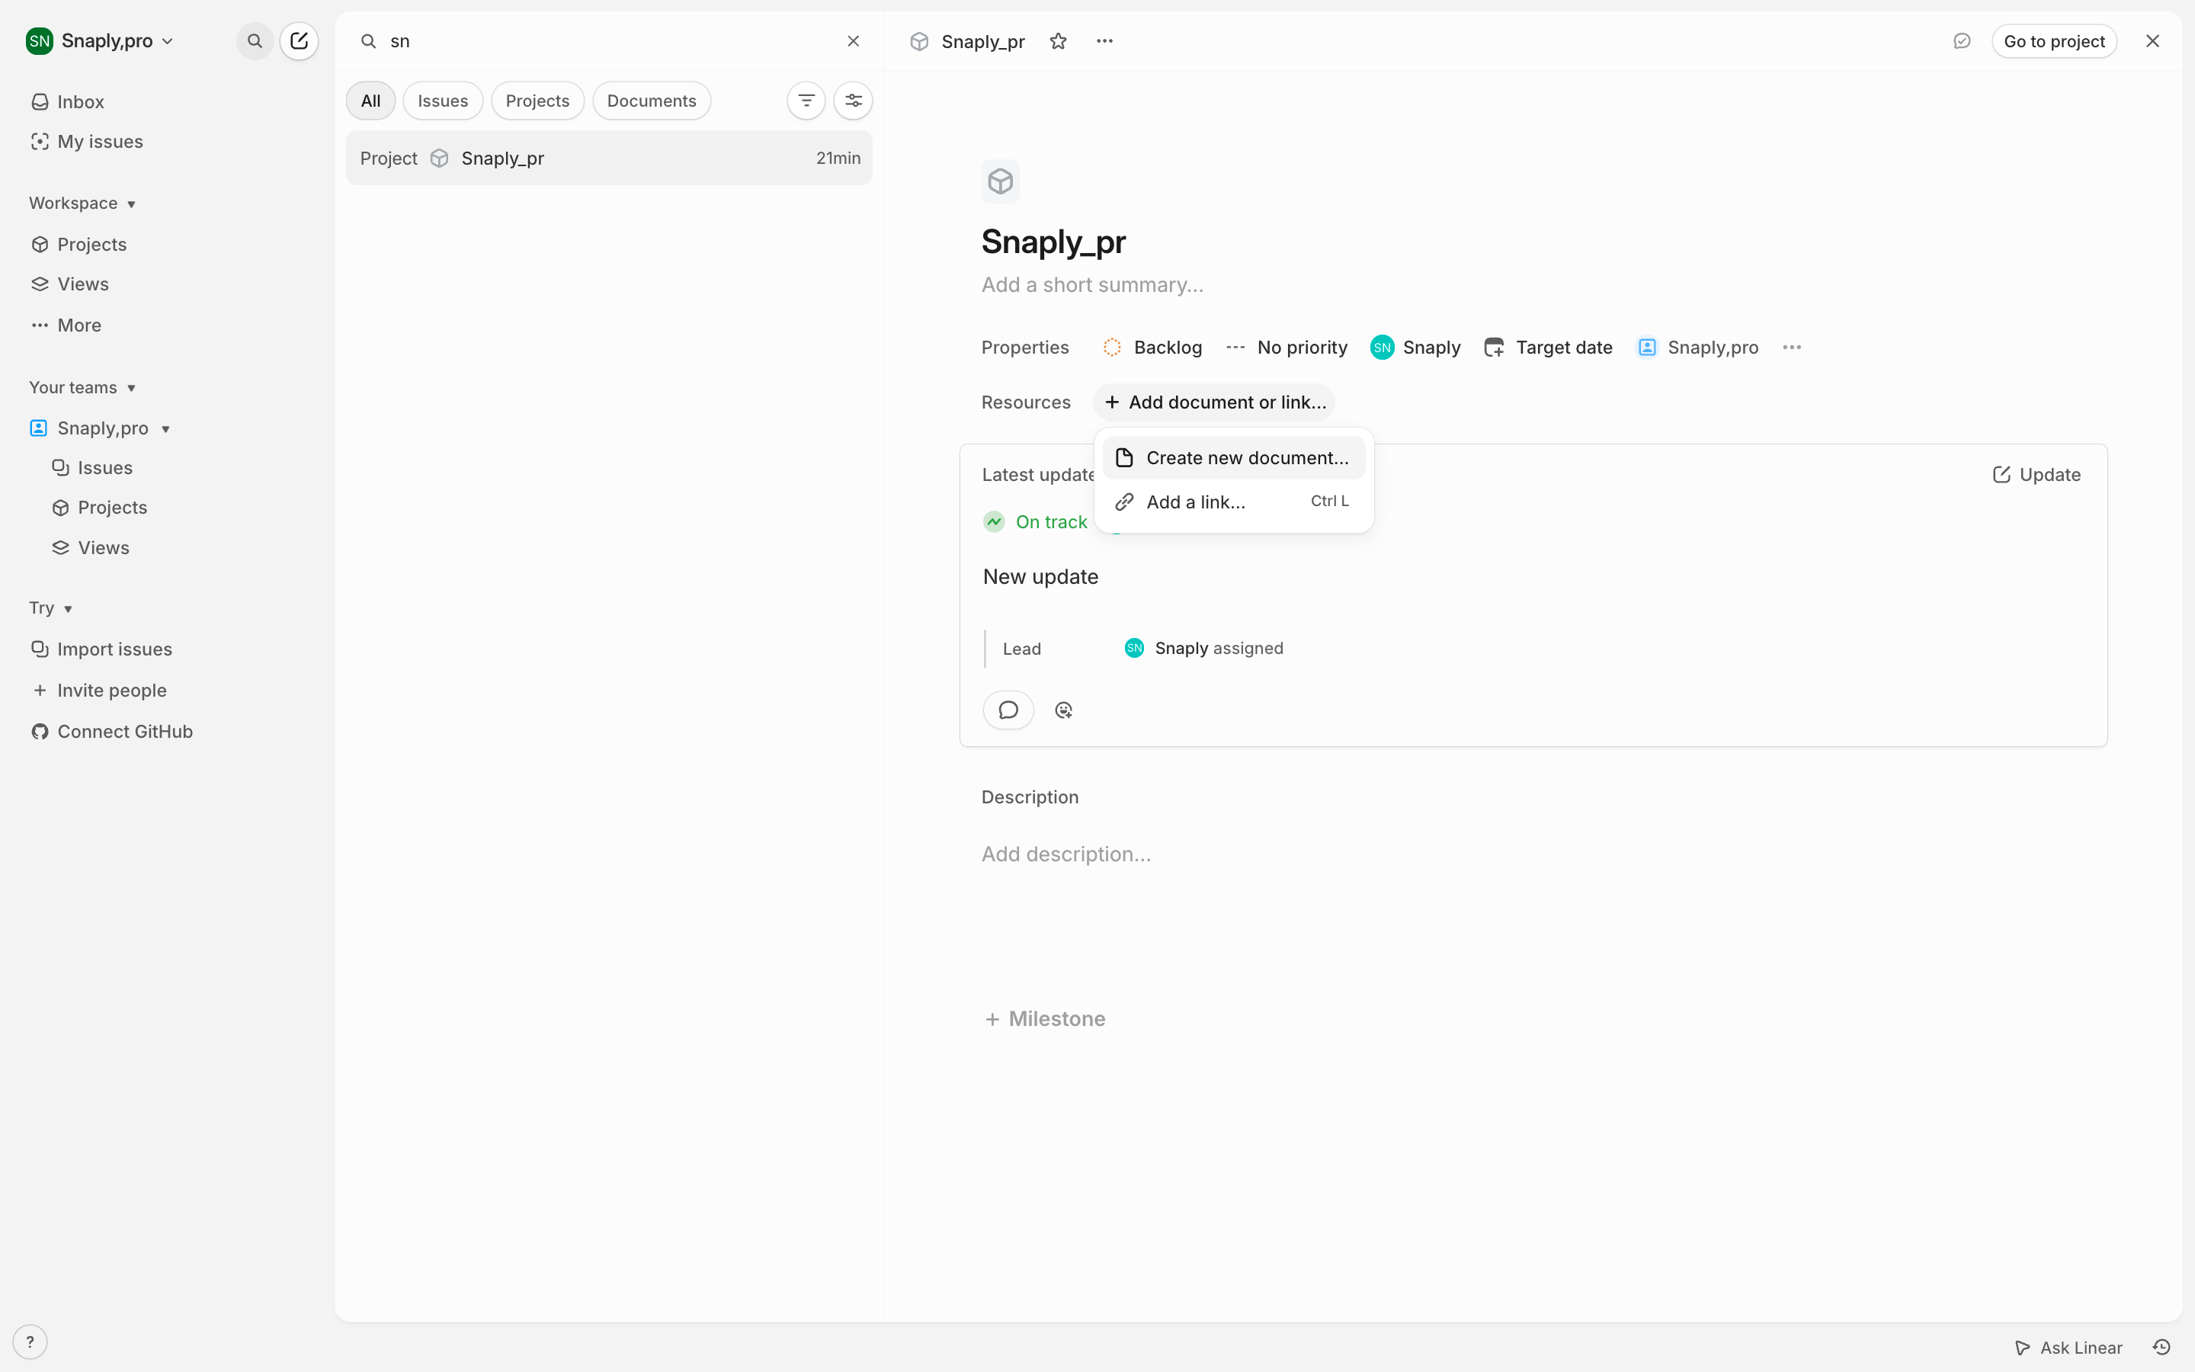Viewport: 2195px width, 1372px height.
Task: Collapse the Your teams section
Action: (x=82, y=387)
